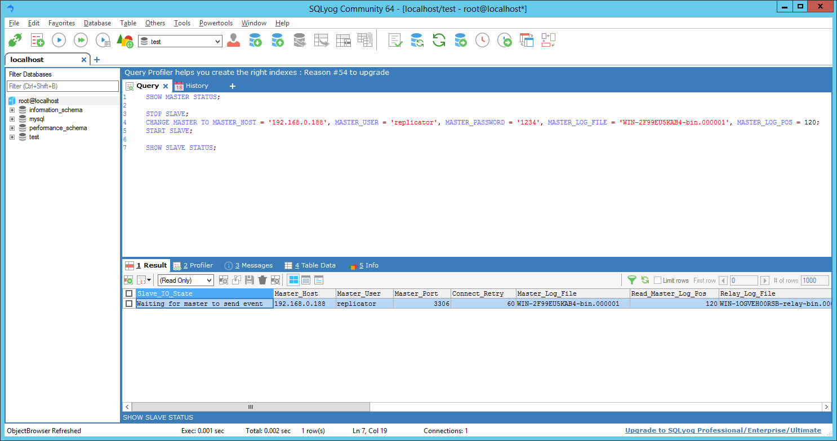Screen dimensions: 837x441
Task: Expand the information_schema database node
Action: click(x=12, y=110)
